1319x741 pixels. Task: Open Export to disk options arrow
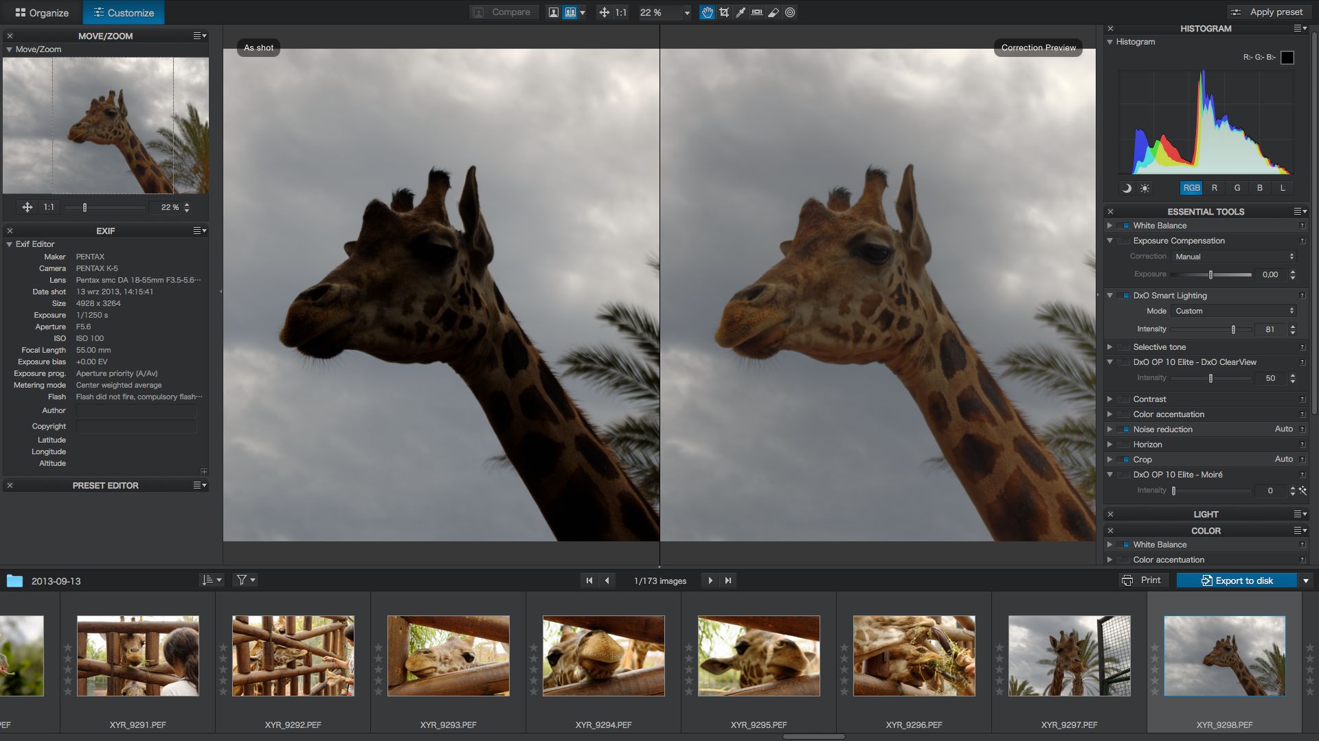tap(1306, 580)
